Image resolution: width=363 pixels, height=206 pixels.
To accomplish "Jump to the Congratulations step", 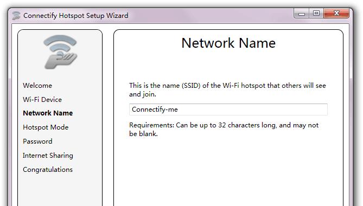I will click(x=48, y=170).
